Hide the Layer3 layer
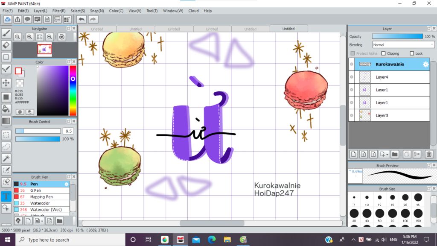 click(x=352, y=115)
